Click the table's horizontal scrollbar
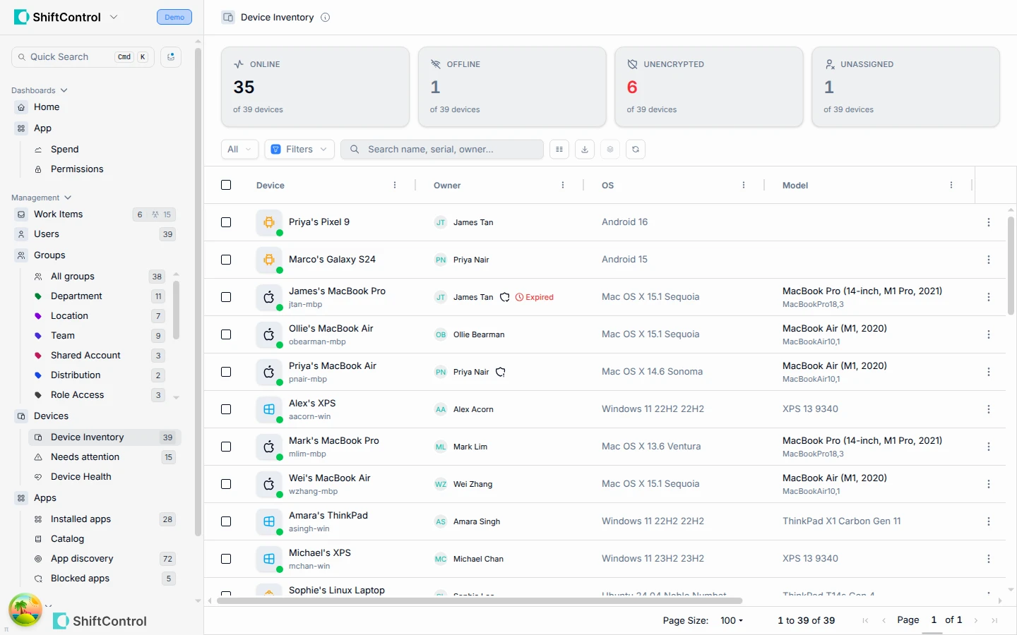1017x635 pixels. pos(480,601)
